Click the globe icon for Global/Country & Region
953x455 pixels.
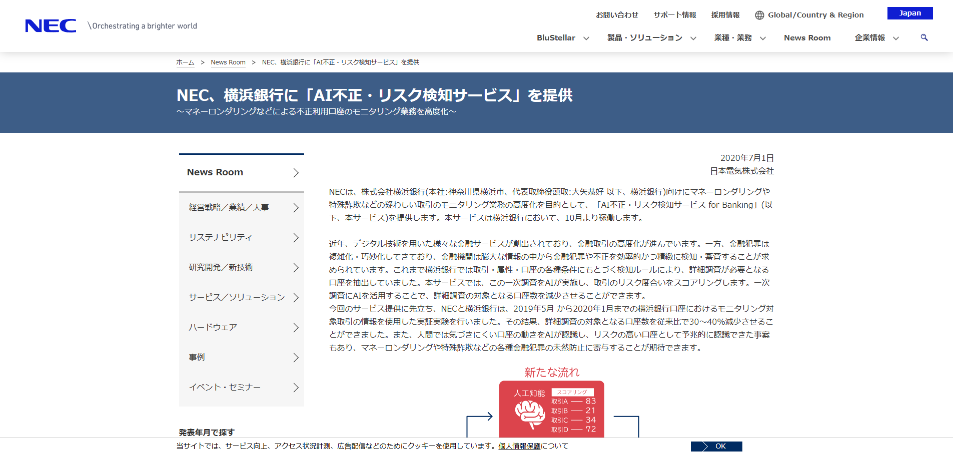coord(759,15)
